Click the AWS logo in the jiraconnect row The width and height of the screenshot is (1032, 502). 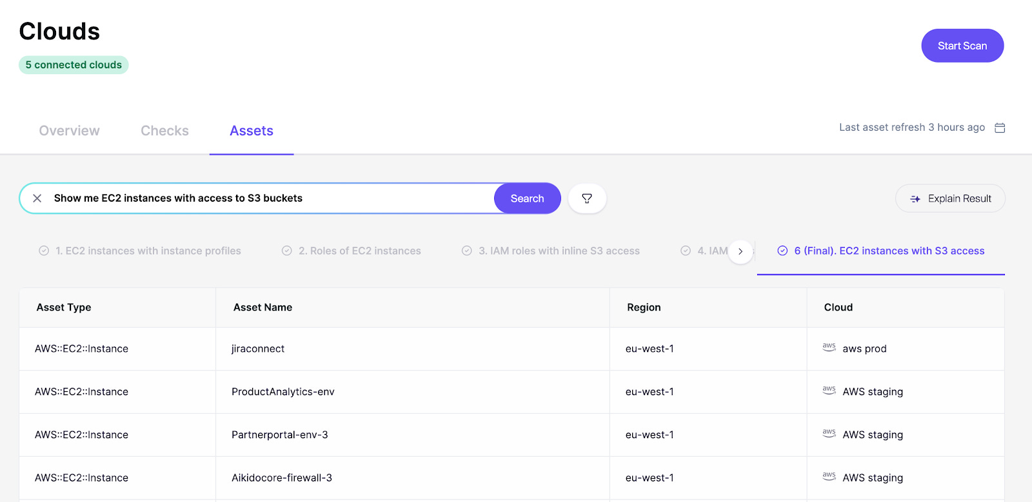click(829, 347)
